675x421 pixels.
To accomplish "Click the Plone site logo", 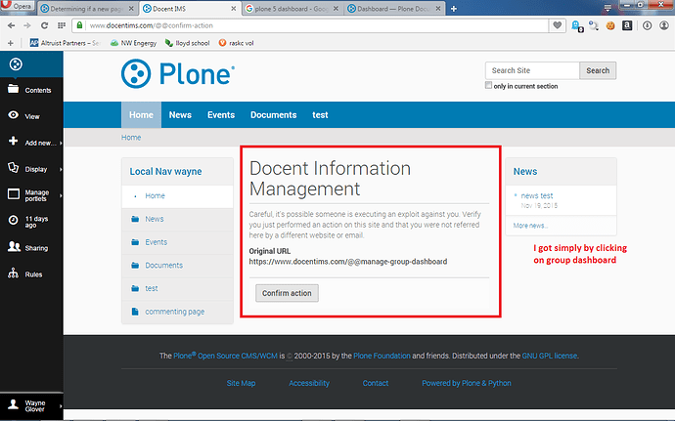I will [178, 74].
